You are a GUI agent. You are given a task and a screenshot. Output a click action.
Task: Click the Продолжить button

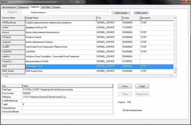click(142, 94)
